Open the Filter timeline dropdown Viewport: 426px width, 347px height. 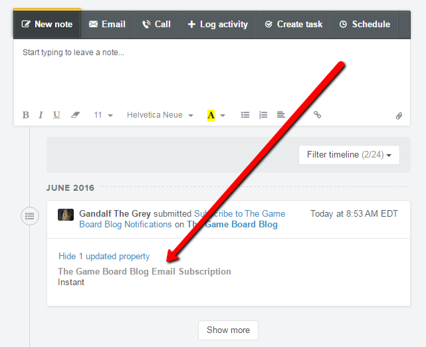[349, 155]
